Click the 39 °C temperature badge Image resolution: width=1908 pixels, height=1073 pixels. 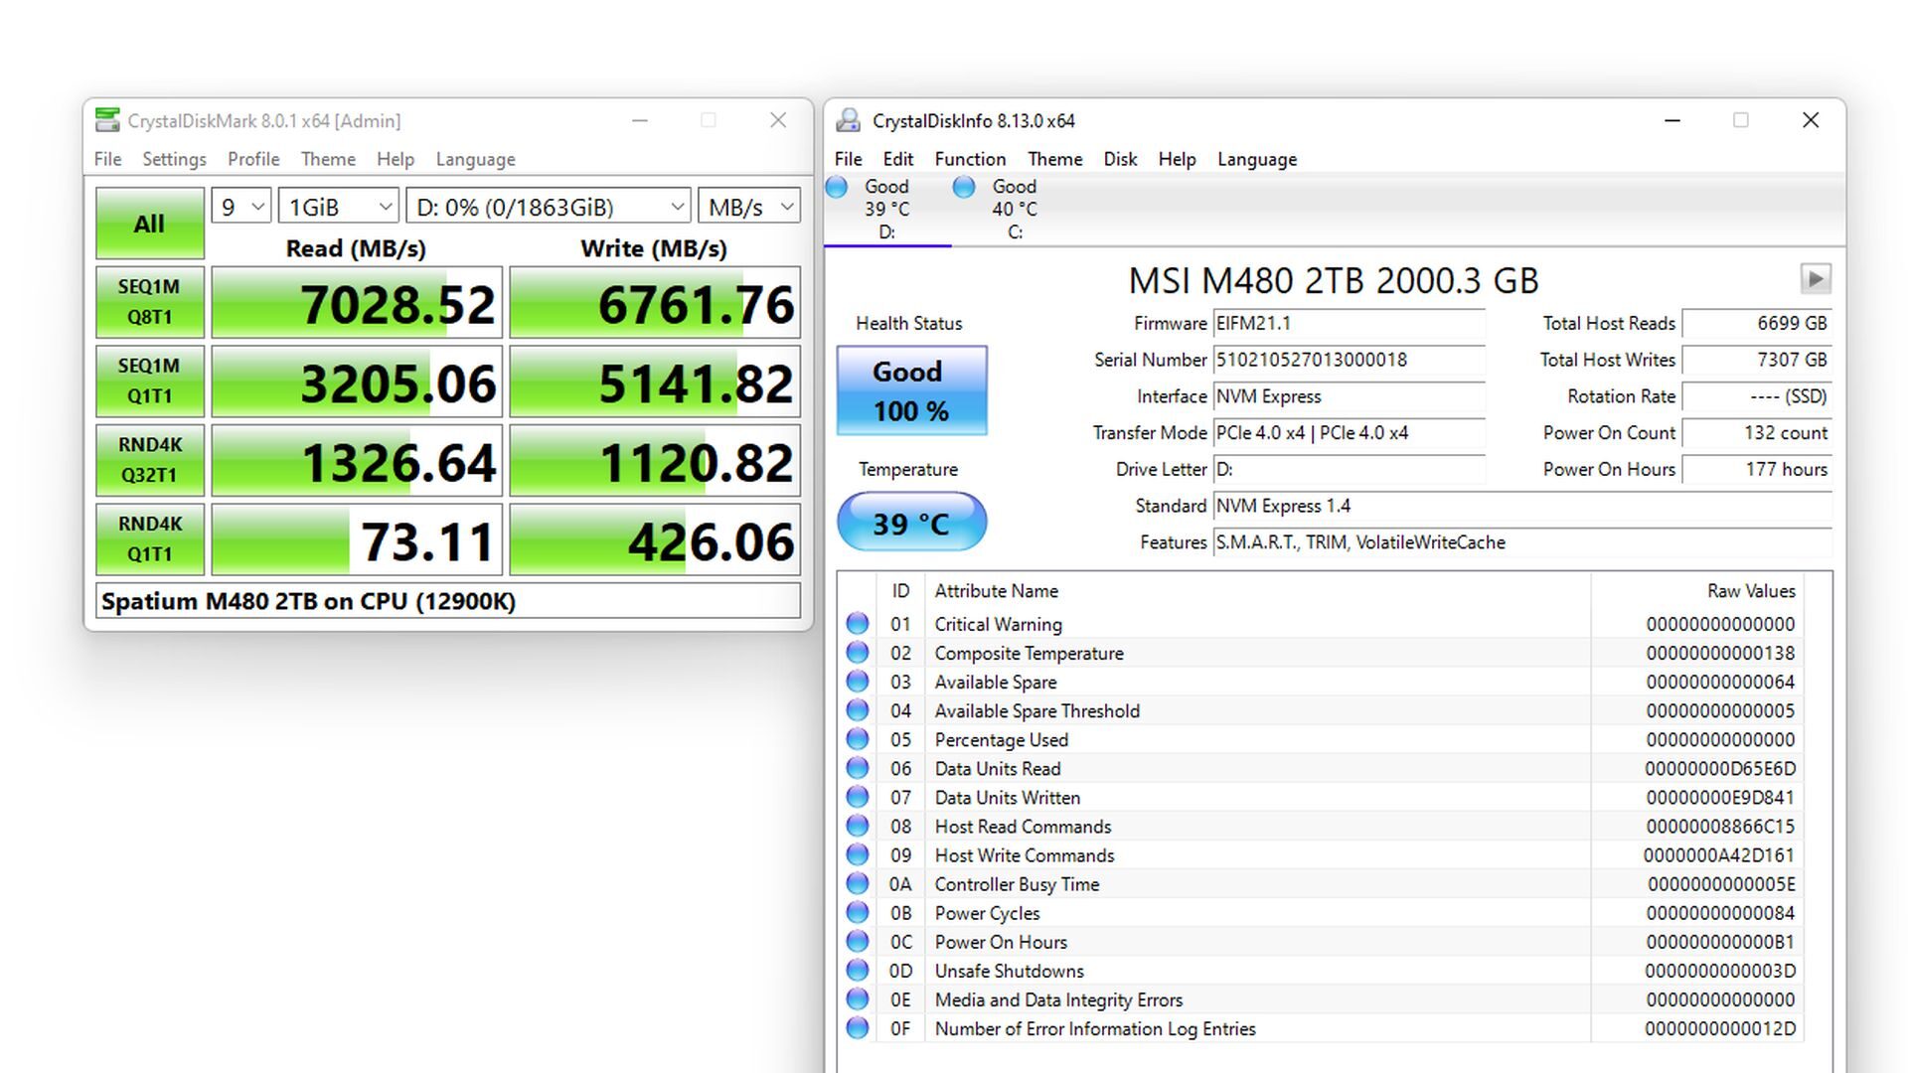911,522
